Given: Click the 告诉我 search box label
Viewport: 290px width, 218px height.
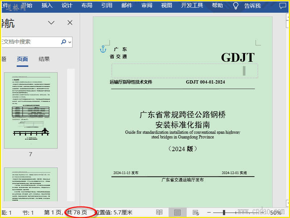Looking at the screenshot, I should click(x=252, y=6).
